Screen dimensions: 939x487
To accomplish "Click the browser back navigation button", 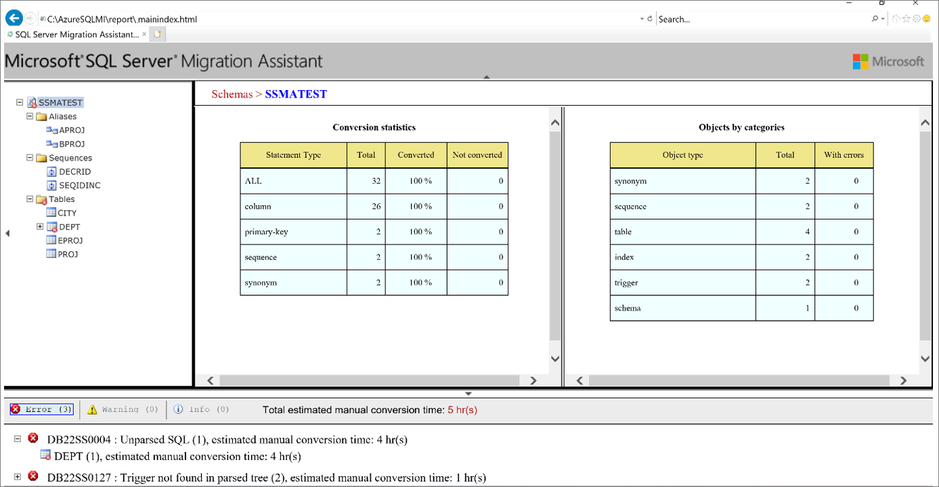I will point(14,18).
